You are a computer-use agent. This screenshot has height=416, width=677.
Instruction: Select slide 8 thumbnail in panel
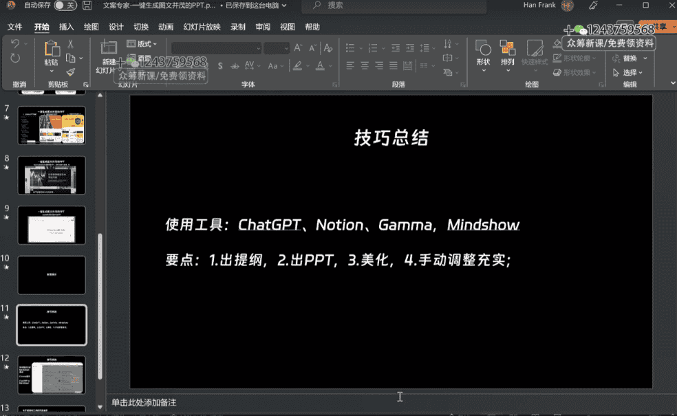point(52,175)
